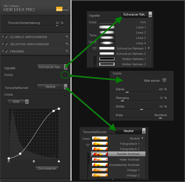This screenshot has width=185, height=182.
Task: Select the Vintage 2 curve preset
Action: tap(118, 175)
